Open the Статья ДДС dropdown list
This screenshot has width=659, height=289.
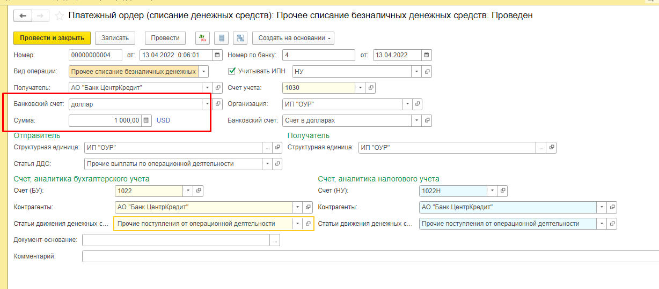point(267,164)
